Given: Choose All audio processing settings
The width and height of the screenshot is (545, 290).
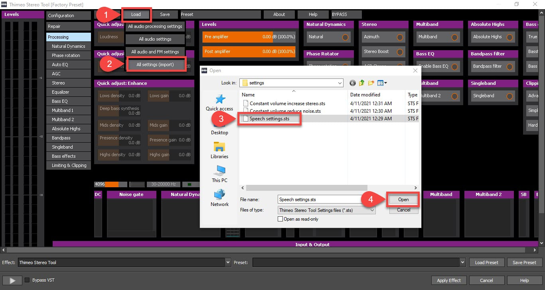Looking at the screenshot, I should tap(155, 26).
